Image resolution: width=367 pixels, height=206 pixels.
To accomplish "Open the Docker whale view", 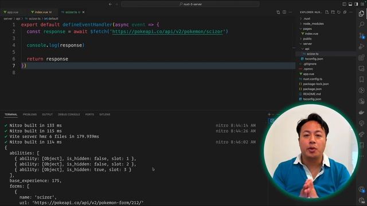I will coord(361,112).
